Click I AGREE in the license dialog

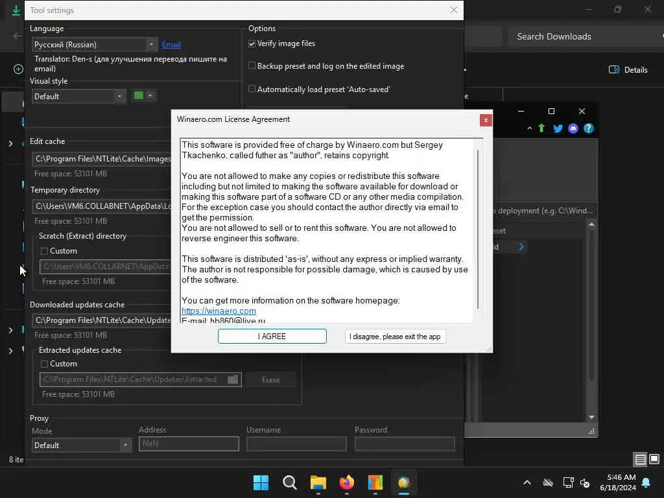click(272, 337)
